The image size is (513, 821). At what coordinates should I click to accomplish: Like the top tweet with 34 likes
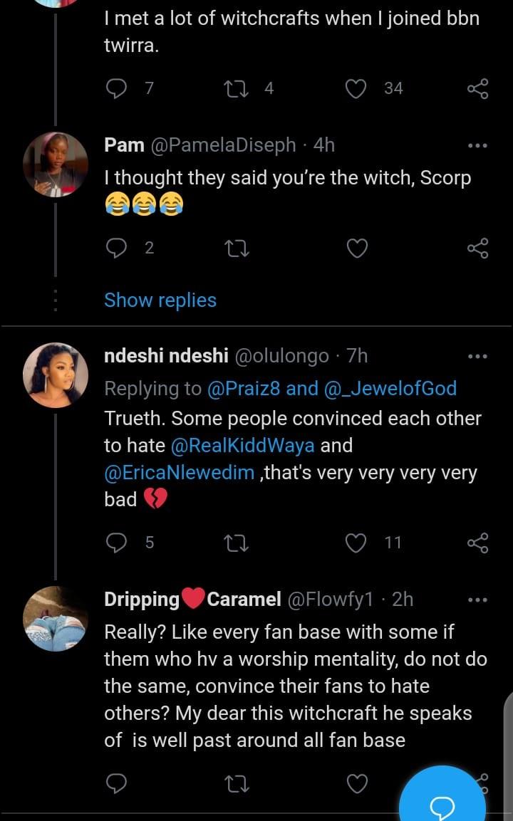click(x=356, y=88)
